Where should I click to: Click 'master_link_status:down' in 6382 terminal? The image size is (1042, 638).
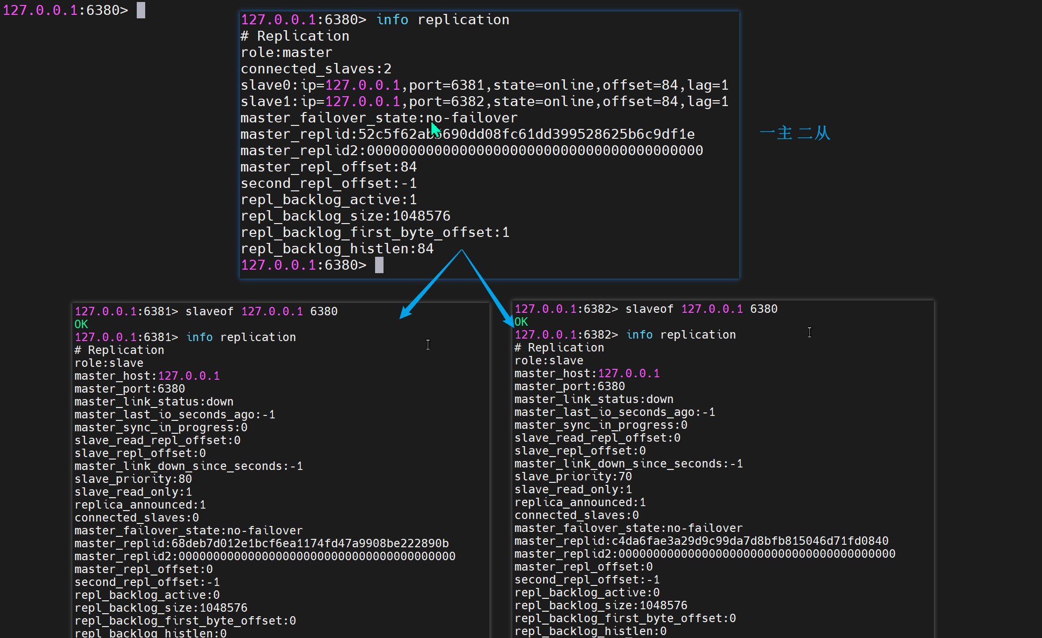pyautogui.click(x=594, y=399)
